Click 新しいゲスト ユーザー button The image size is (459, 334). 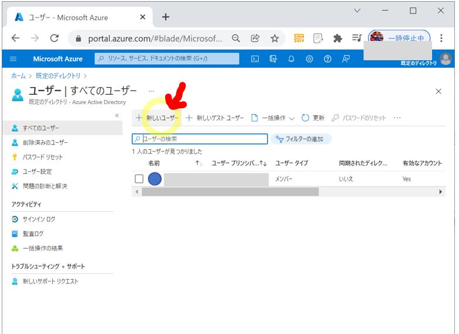click(215, 118)
